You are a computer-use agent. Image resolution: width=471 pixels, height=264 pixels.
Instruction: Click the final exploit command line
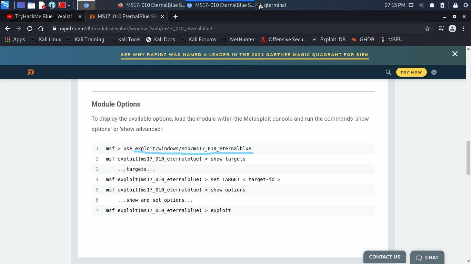233,210
